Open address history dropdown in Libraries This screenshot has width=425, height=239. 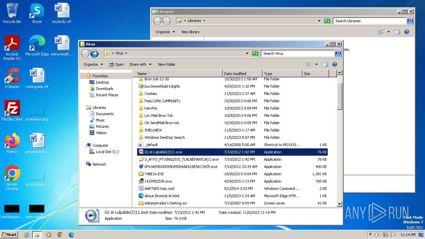[x=319, y=21]
